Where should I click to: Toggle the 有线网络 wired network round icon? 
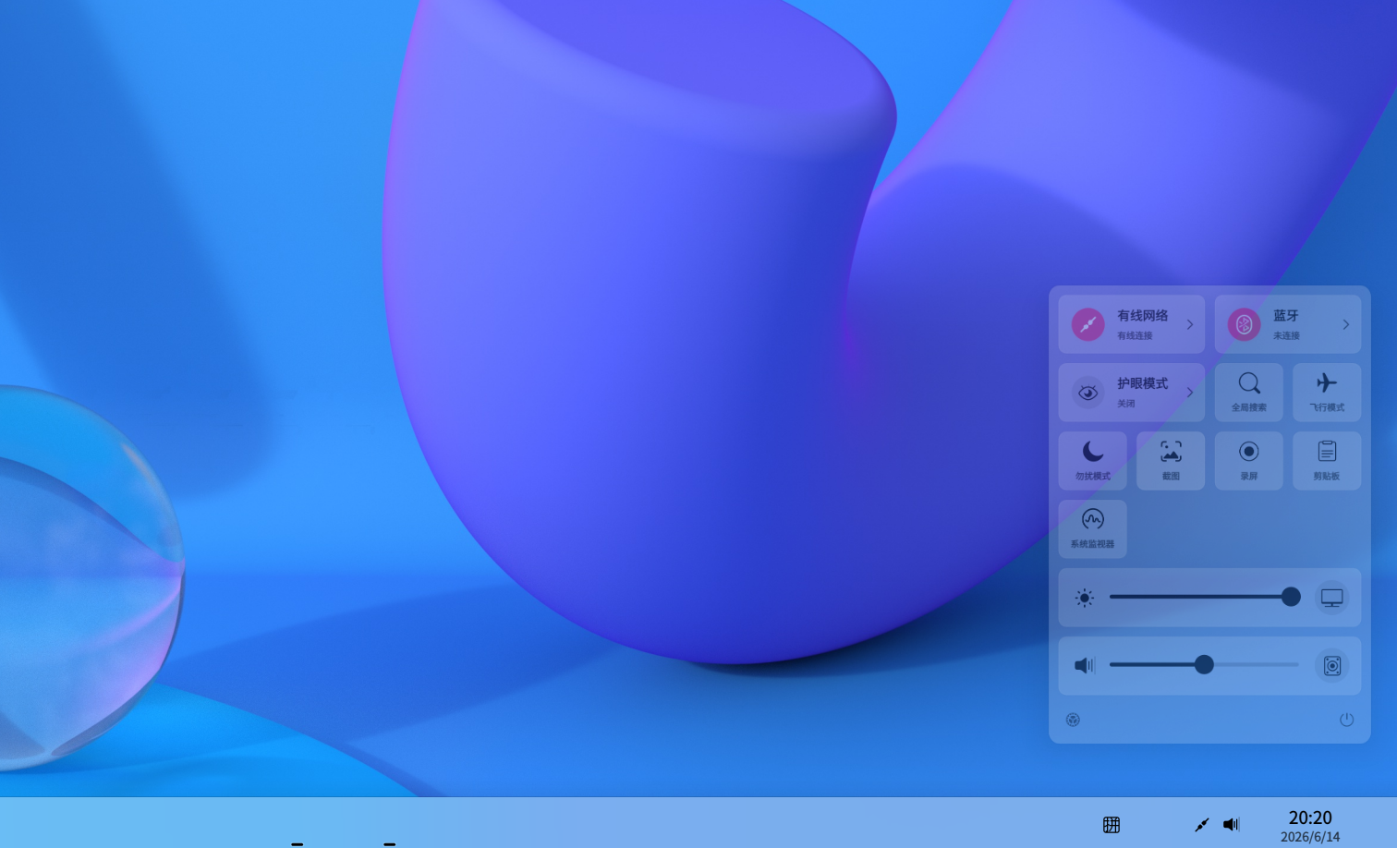1088,324
